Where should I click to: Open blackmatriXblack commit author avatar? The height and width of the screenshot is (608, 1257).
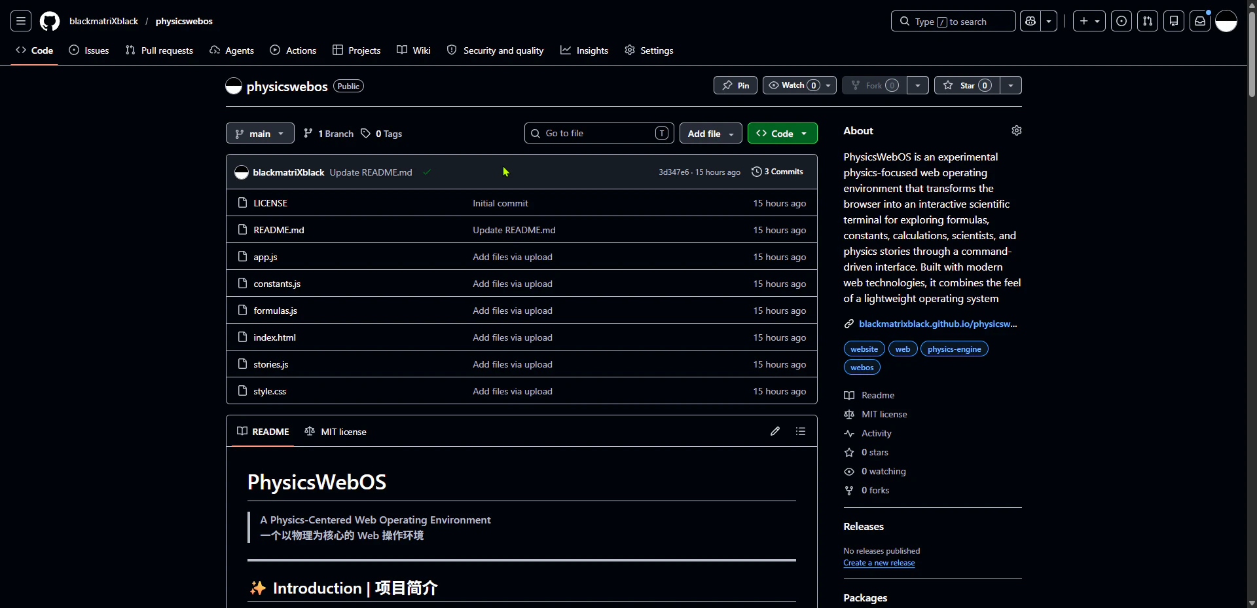[x=242, y=172]
